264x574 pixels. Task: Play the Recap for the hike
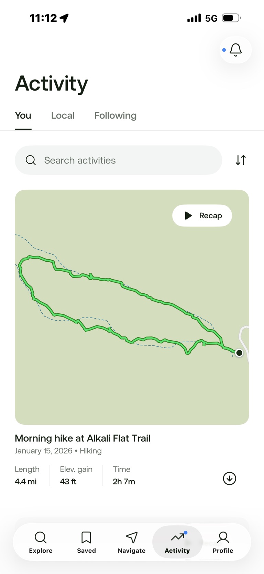pyautogui.click(x=202, y=215)
